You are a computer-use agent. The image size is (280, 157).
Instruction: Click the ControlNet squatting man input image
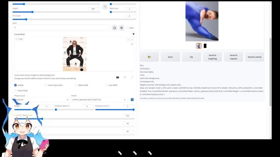pyautogui.click(x=74, y=54)
